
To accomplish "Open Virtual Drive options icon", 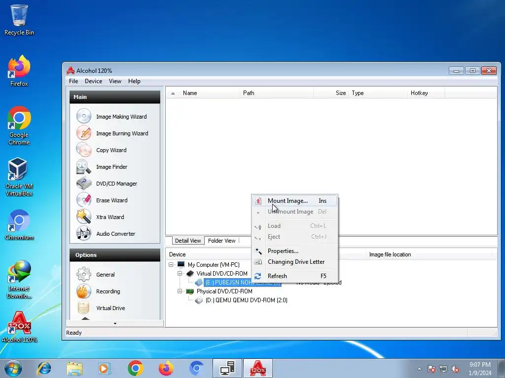I will 84,308.
